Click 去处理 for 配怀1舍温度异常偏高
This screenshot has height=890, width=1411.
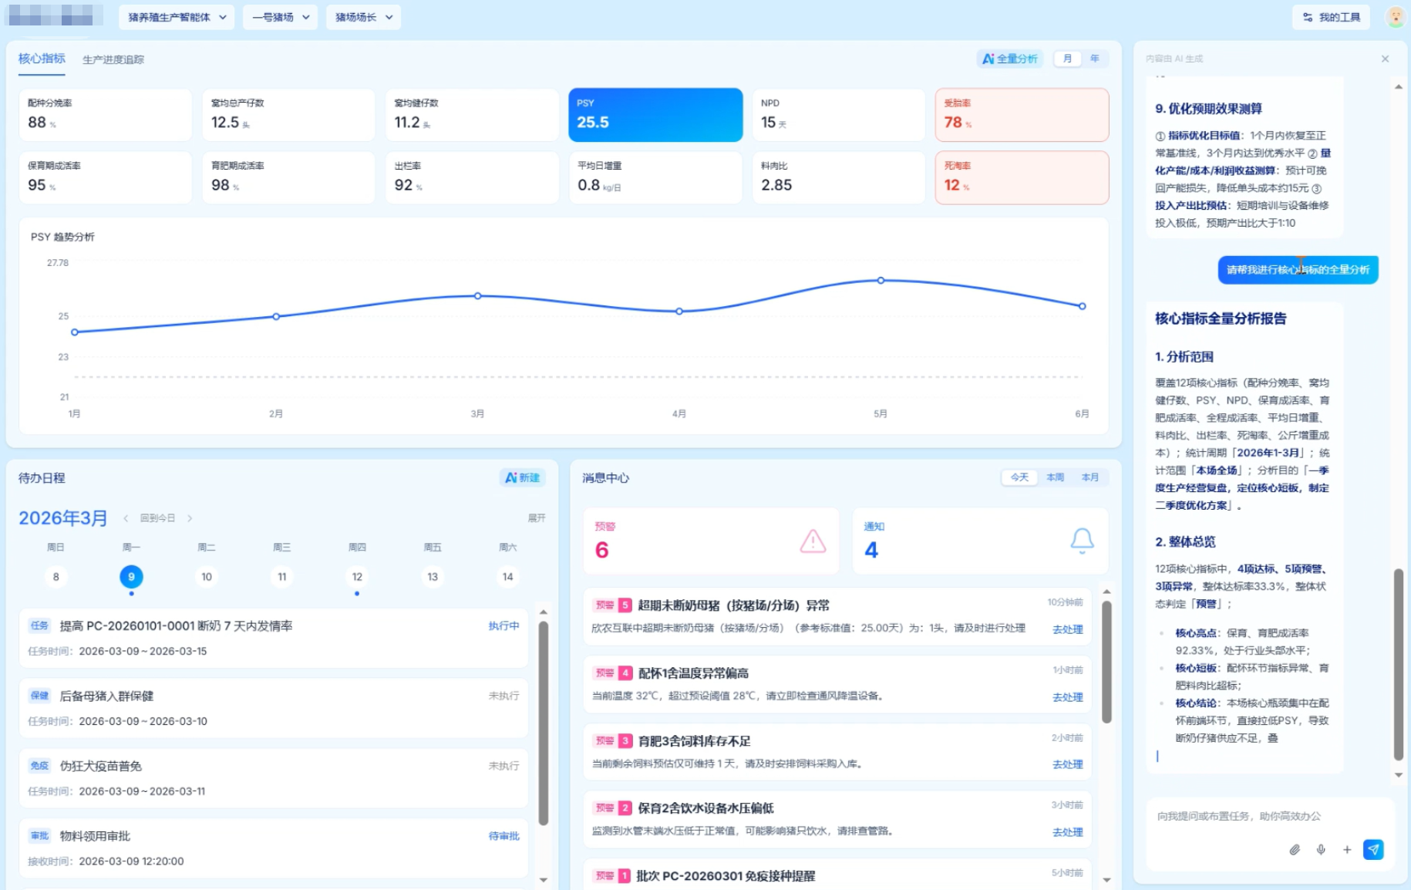click(1067, 697)
